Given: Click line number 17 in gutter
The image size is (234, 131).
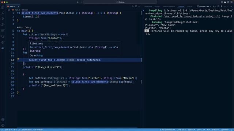Looking at the screenshot, I should point(12,74).
